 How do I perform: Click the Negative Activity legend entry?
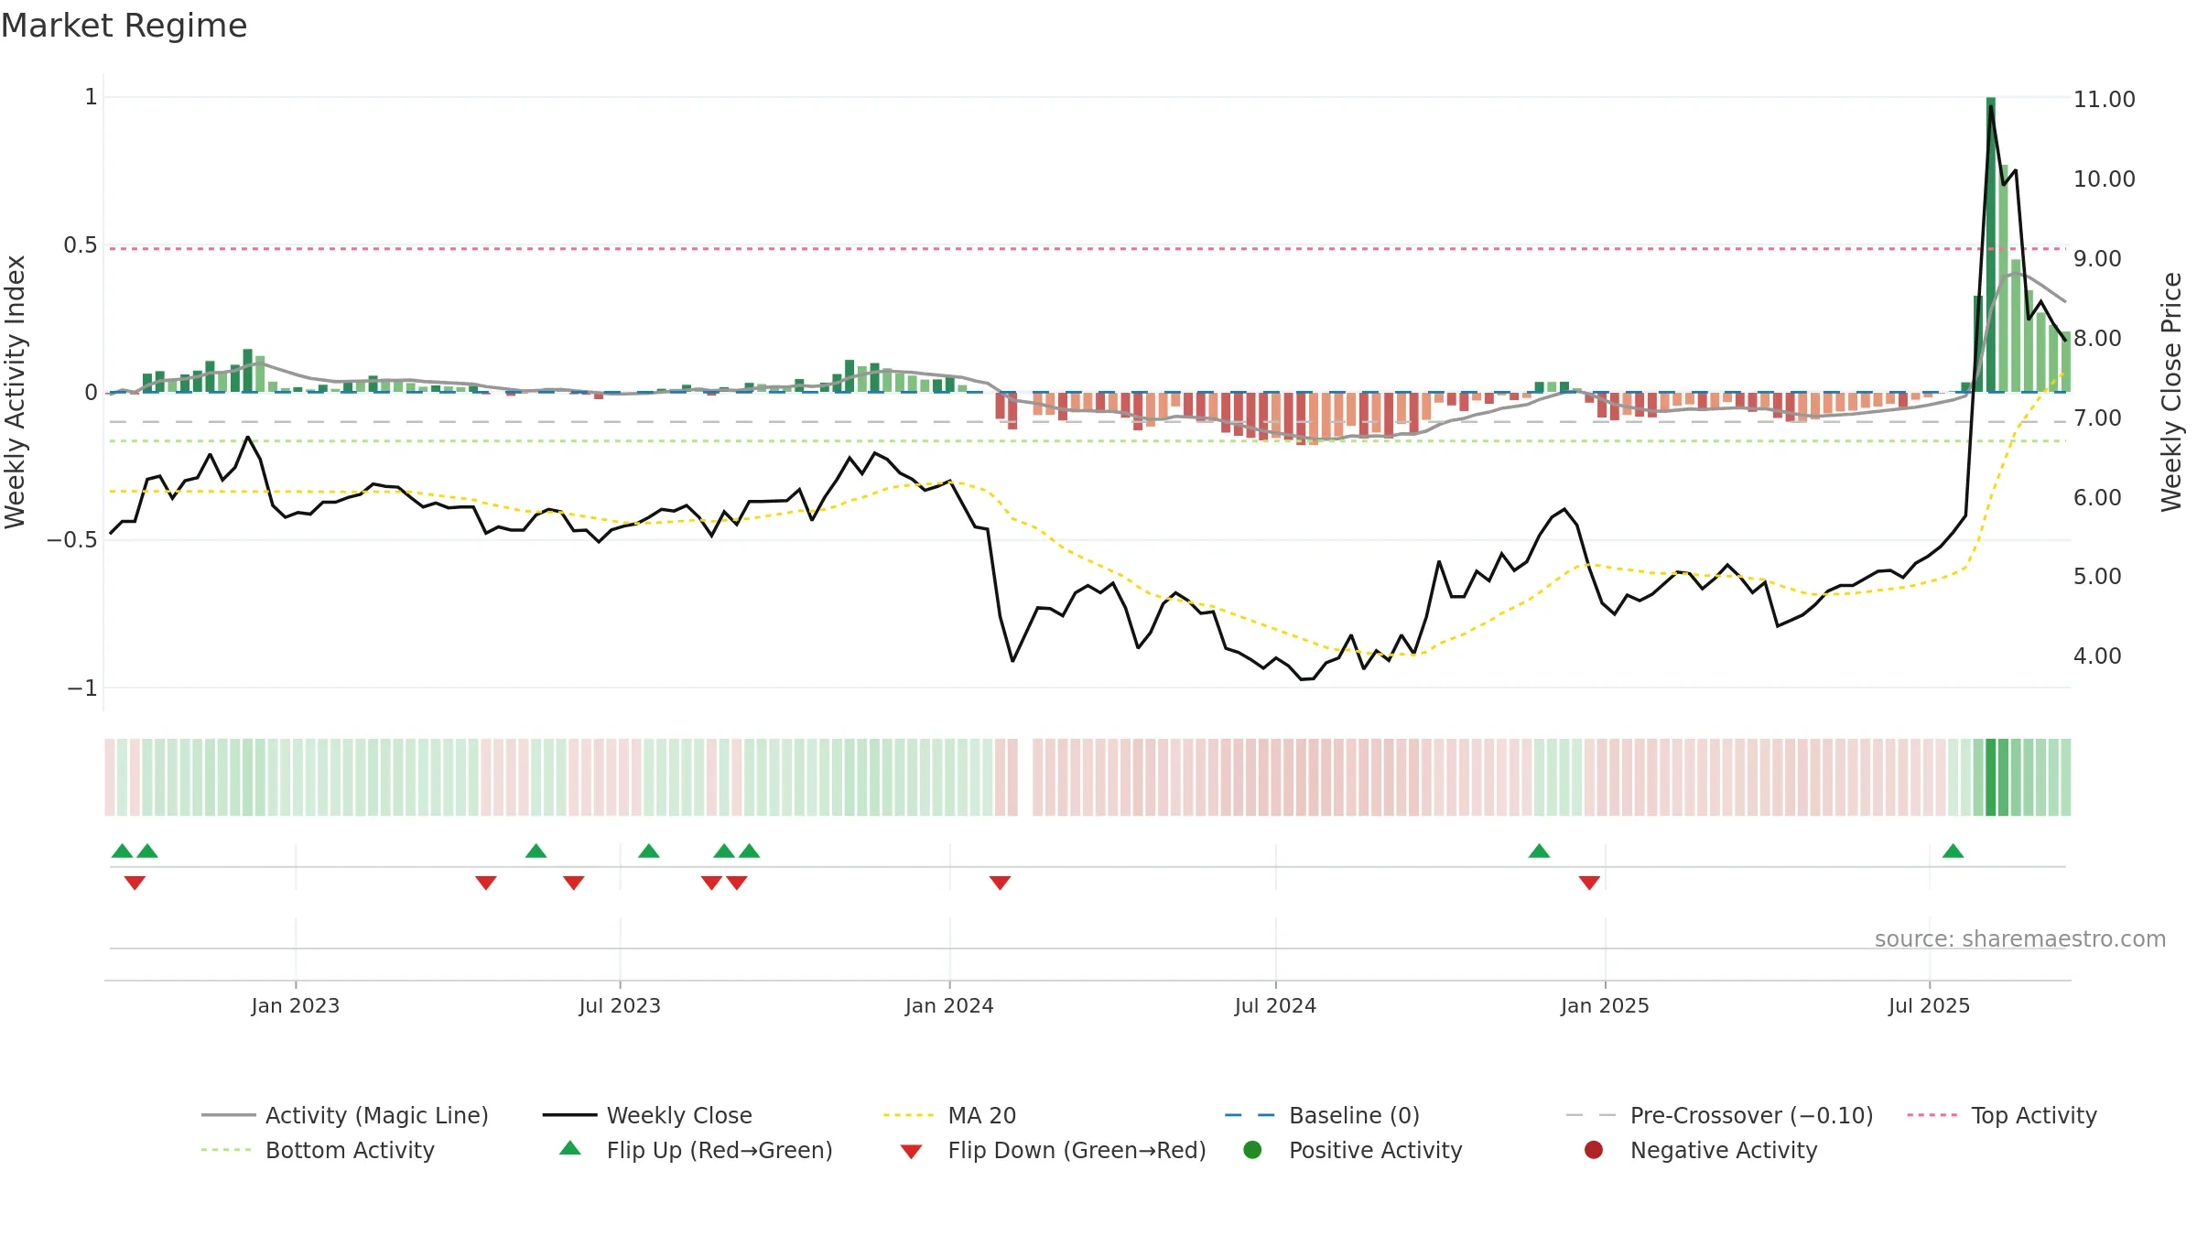1701,1150
